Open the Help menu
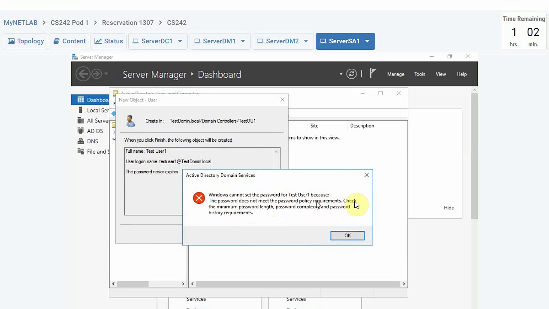Image resolution: width=549 pixels, height=309 pixels. 462,74
